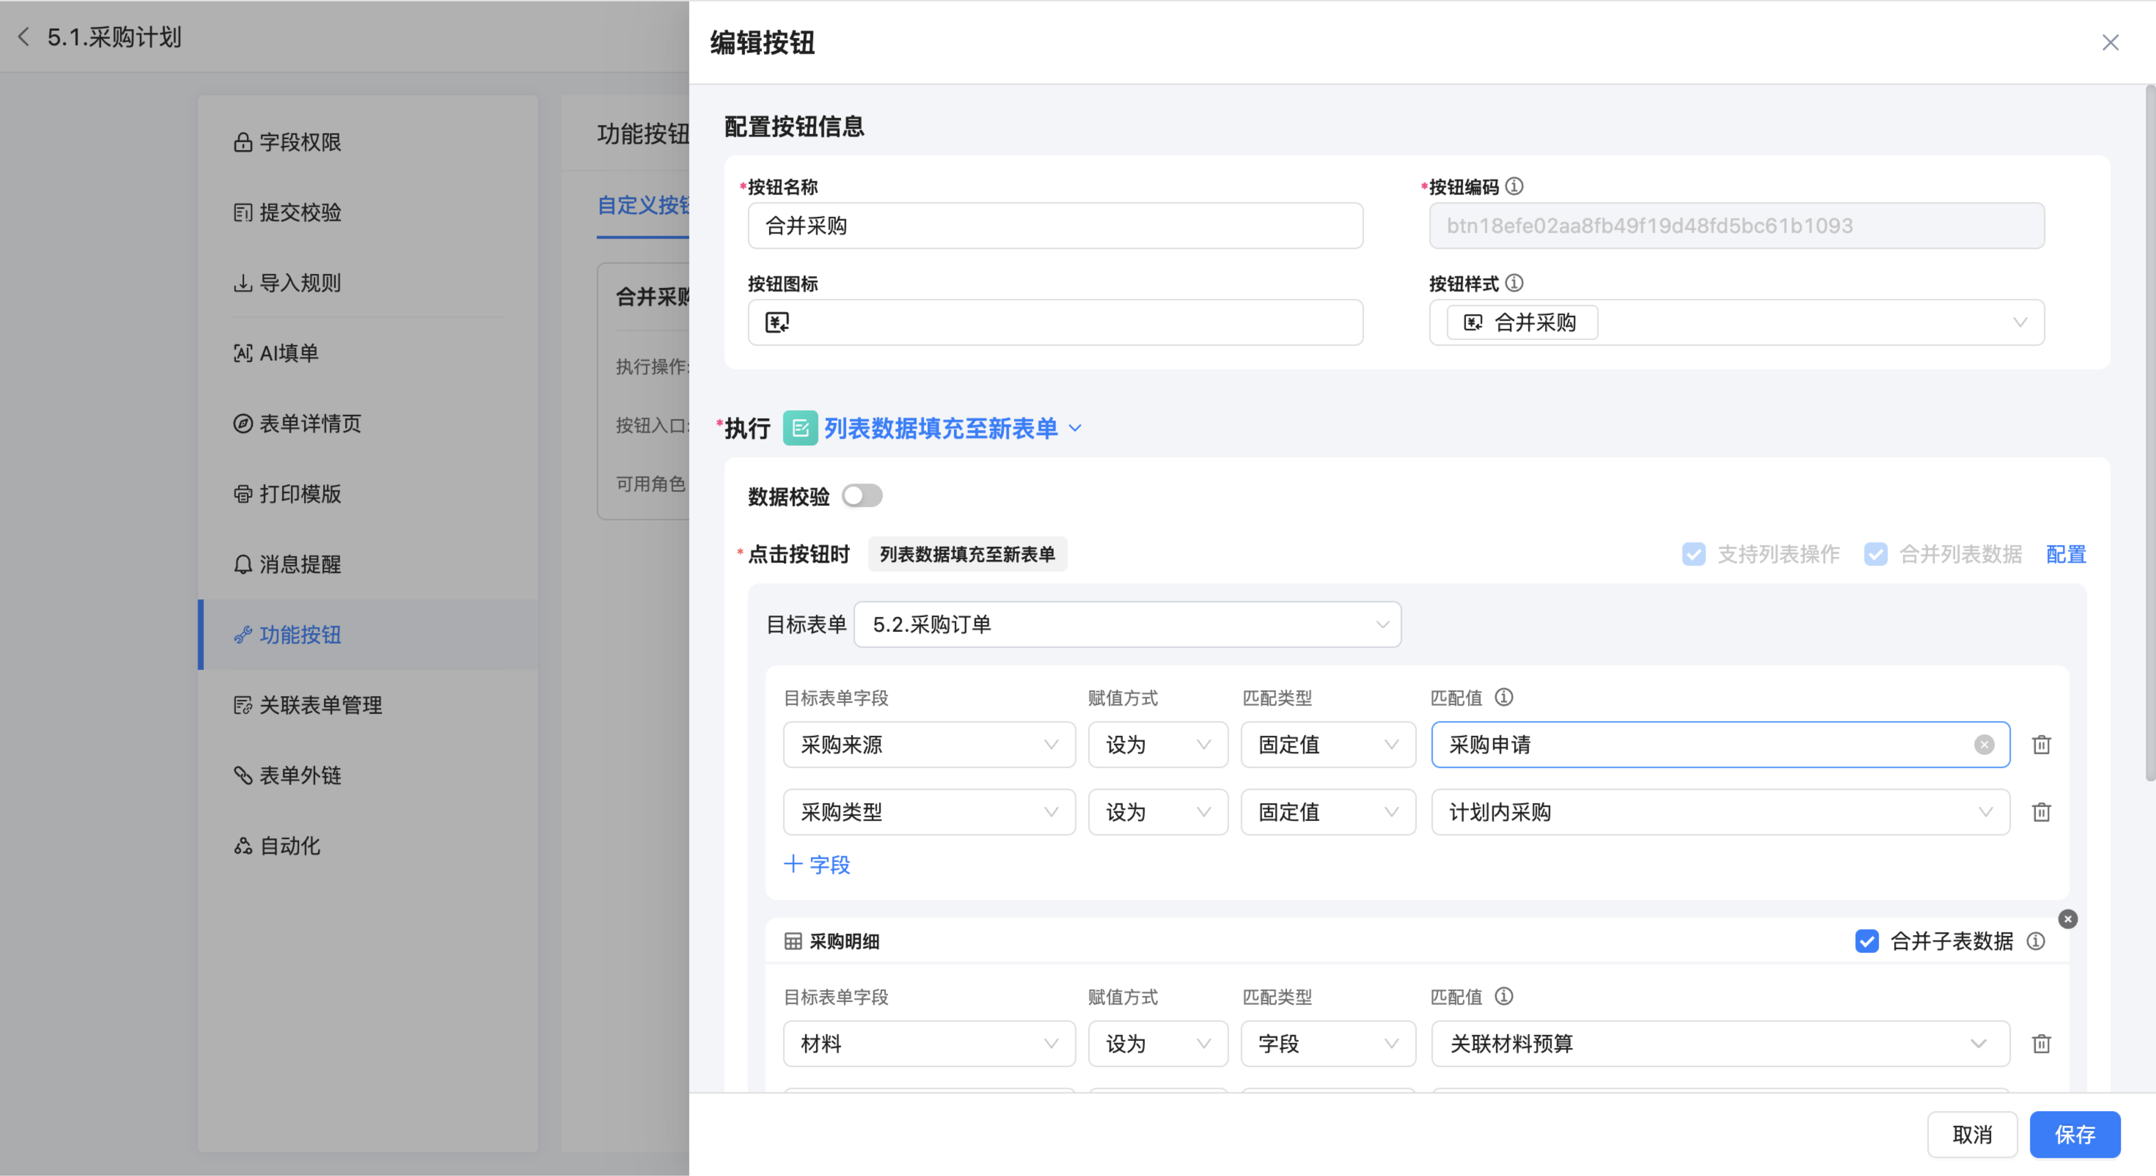Viewport: 2156px width, 1176px height.
Task: Clear the 采购申请 match value
Action: [x=1984, y=745]
